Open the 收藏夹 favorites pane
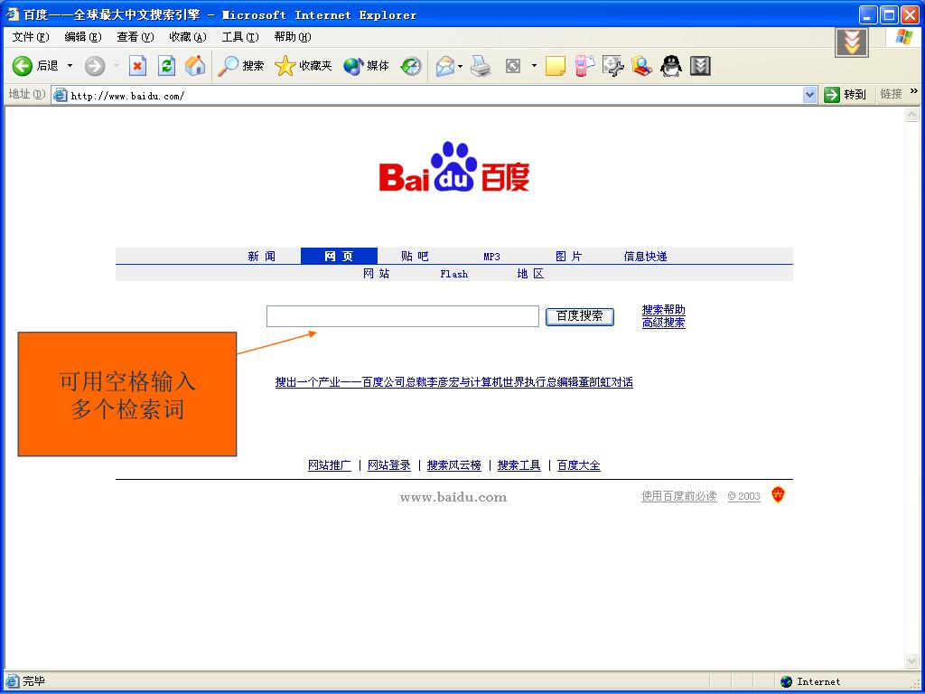Screen dimensions: 925x694 304,66
